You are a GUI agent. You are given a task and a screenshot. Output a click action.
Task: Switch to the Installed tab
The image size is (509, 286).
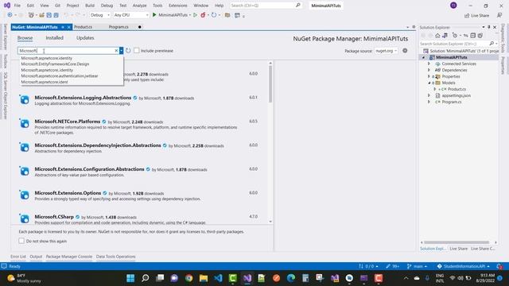55,38
